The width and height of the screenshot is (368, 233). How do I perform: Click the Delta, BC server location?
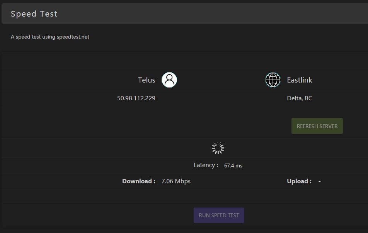(x=300, y=98)
